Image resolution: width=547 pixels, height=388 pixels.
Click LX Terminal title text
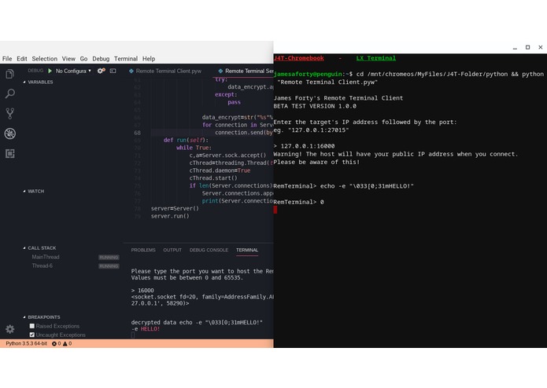(376, 58)
